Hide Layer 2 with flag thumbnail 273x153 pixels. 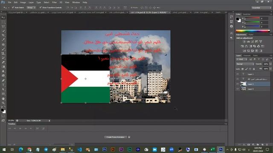pyautogui.click(x=238, y=84)
